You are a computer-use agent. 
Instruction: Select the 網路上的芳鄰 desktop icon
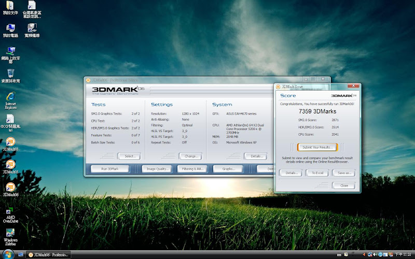pos(10,55)
